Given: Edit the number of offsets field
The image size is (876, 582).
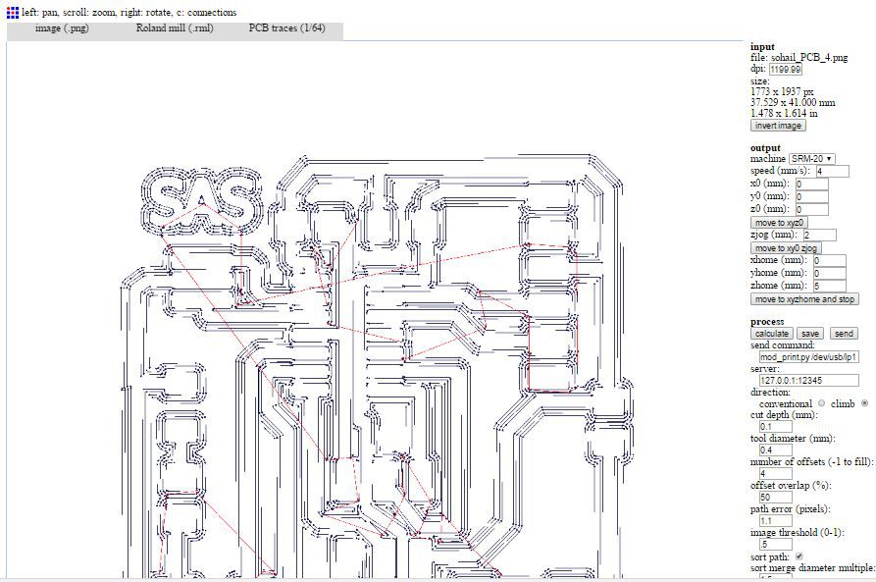Looking at the screenshot, I should (776, 474).
